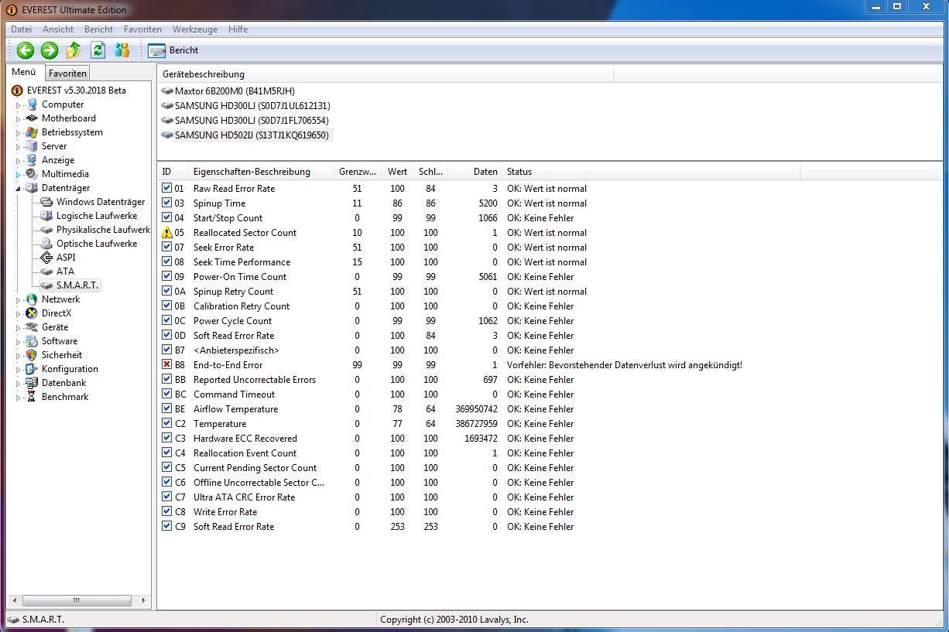Expand the Motherboard tree node
949x632 pixels.
(x=18, y=119)
